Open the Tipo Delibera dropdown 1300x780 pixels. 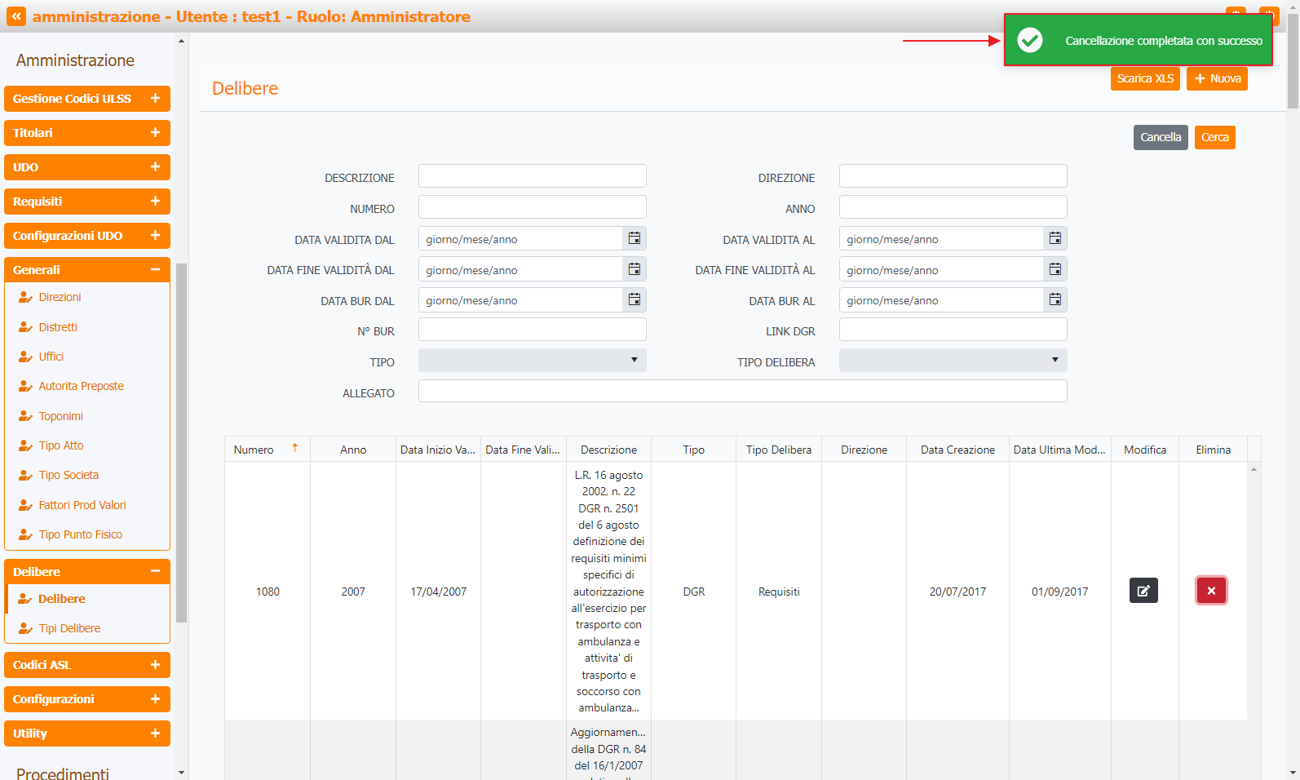(x=953, y=361)
